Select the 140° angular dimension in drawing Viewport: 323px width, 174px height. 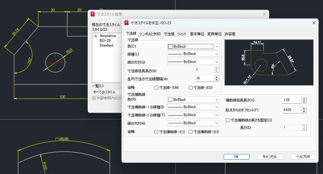(x=29, y=60)
